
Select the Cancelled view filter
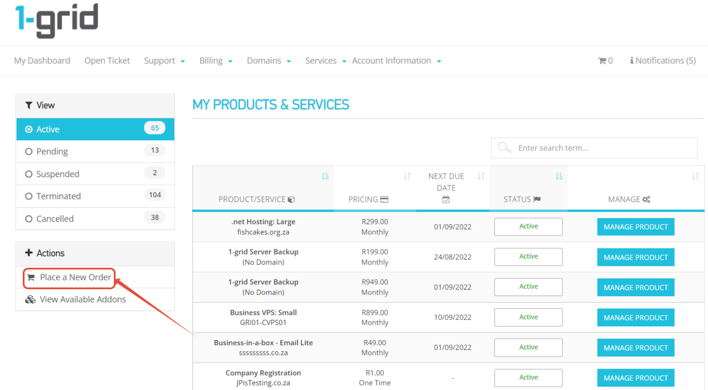[95, 219]
